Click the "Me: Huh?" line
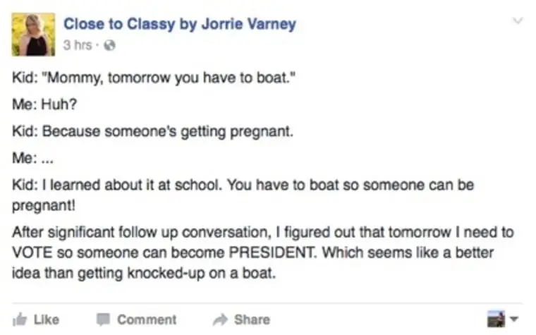The width and height of the screenshot is (536, 335). click(x=44, y=104)
